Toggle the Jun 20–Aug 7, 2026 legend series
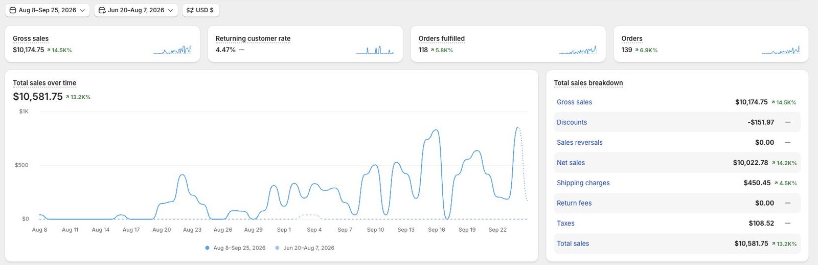The height and width of the screenshot is (265, 818). (305, 248)
